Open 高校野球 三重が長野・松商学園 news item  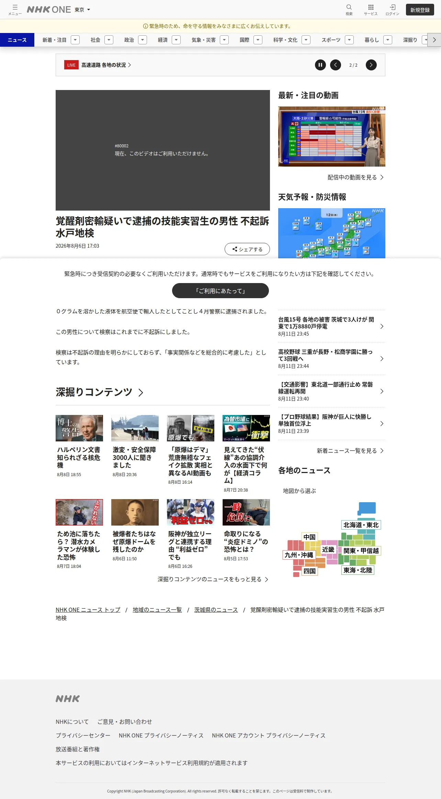[x=332, y=359]
